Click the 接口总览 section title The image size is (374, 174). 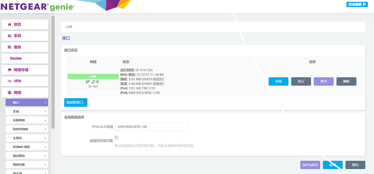point(71,50)
